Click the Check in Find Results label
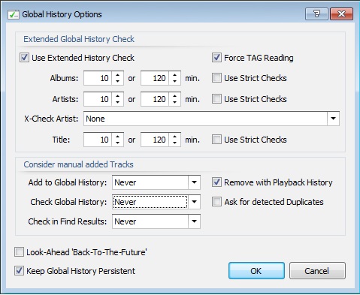This screenshot has height=295, width=360. tap(68, 221)
